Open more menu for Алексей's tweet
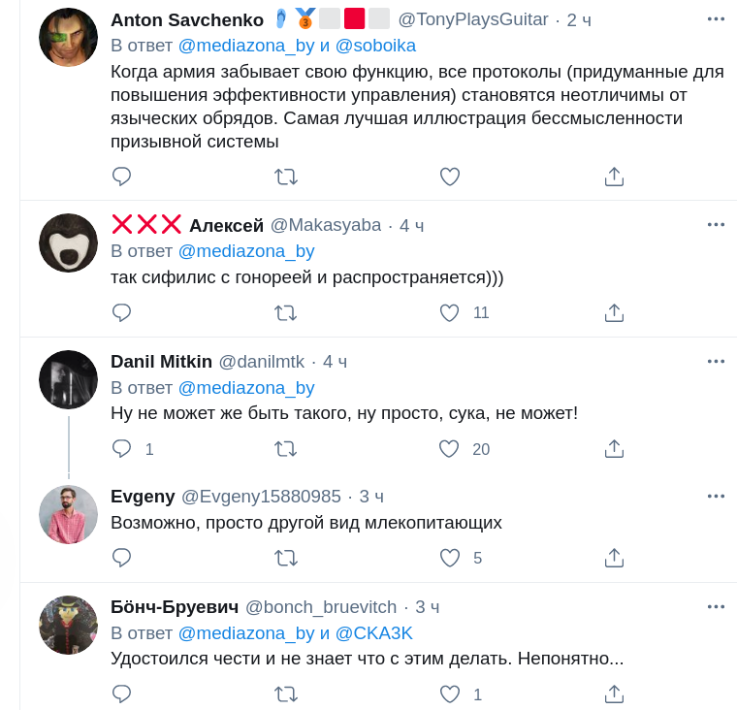 tap(716, 224)
